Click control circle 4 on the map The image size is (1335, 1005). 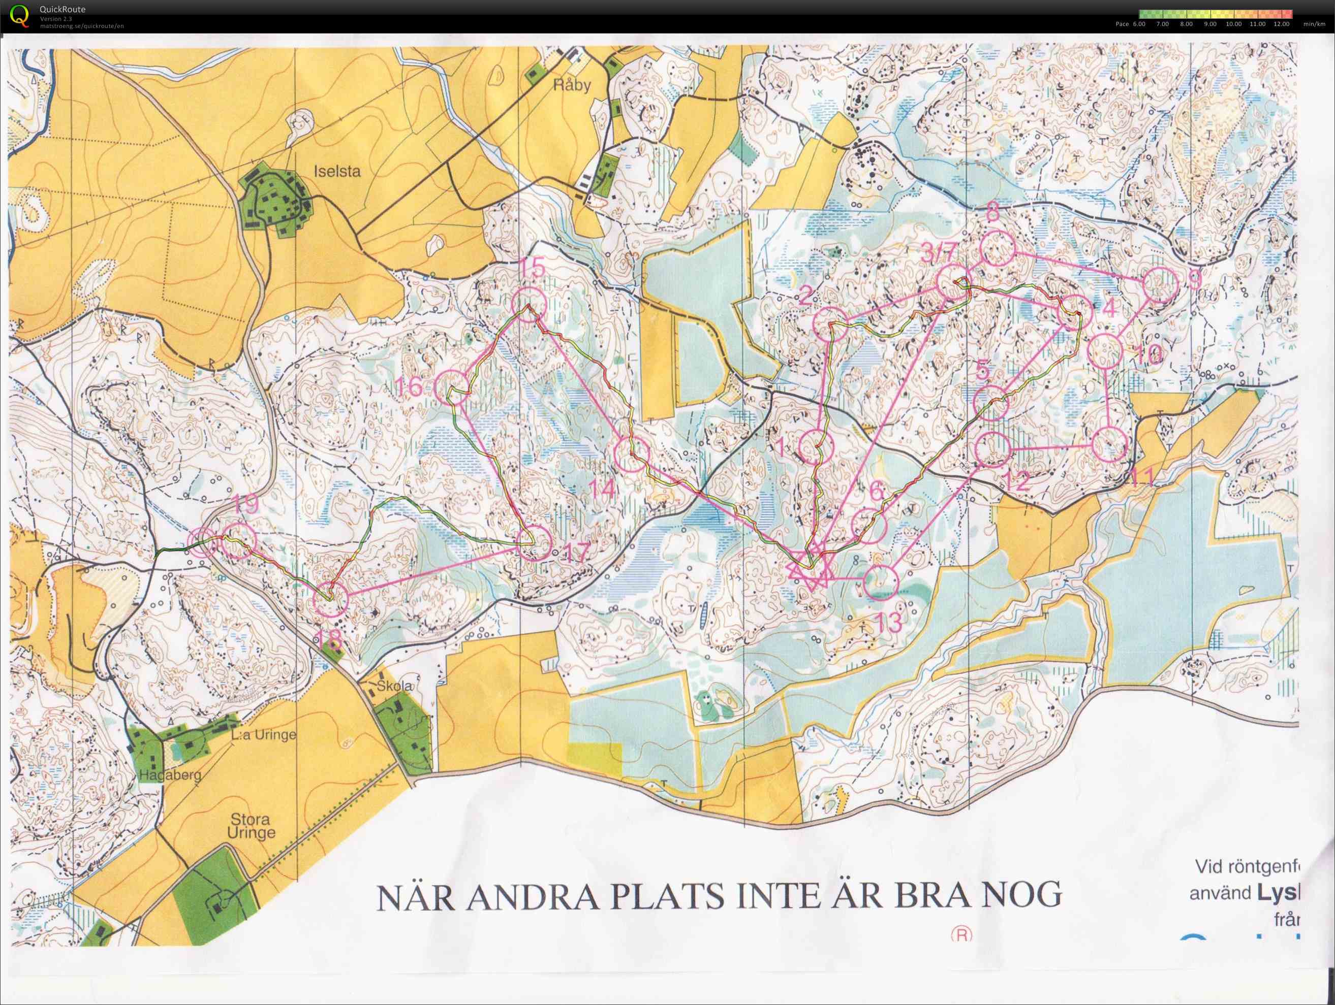click(1075, 313)
